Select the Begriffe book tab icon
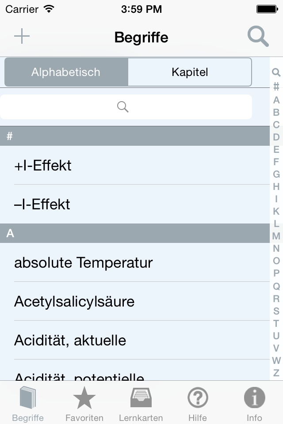283x424 pixels. click(28, 403)
